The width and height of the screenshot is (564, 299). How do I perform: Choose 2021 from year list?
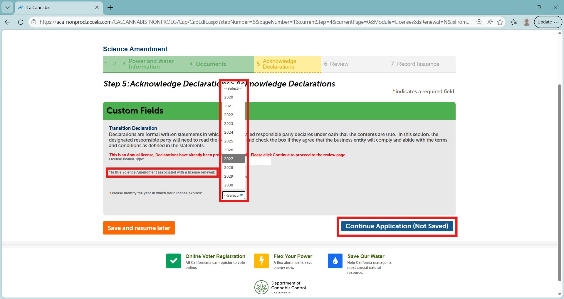[x=234, y=106]
